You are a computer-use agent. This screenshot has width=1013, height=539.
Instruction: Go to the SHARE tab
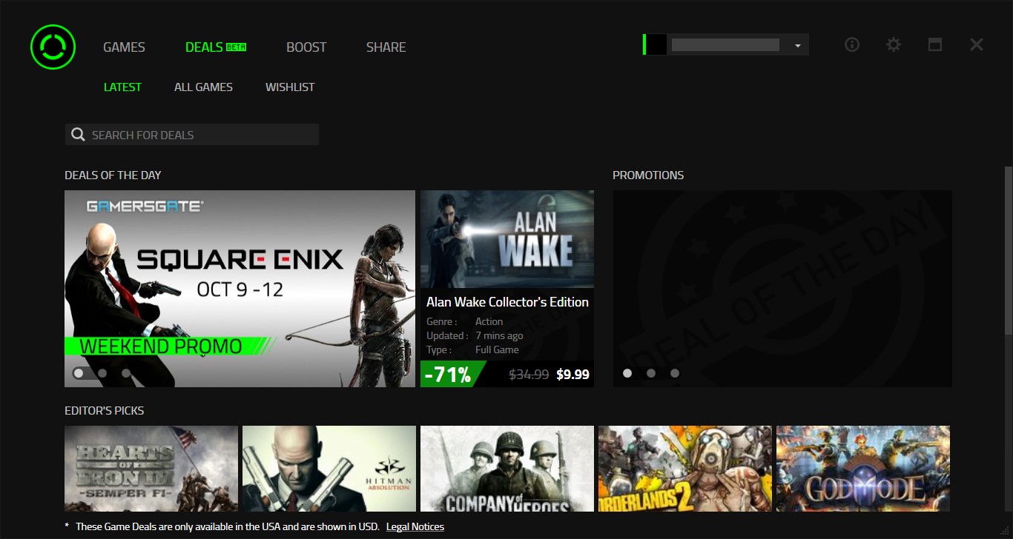click(386, 47)
